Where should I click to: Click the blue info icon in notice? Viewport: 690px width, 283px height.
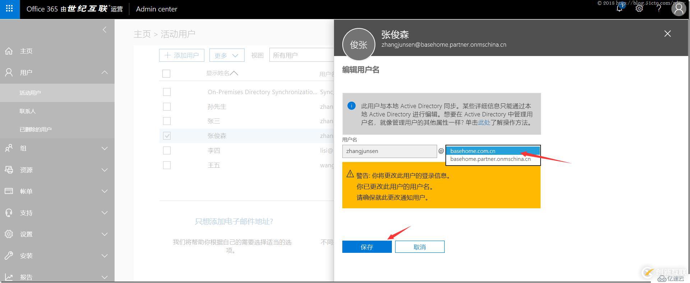[x=351, y=106]
